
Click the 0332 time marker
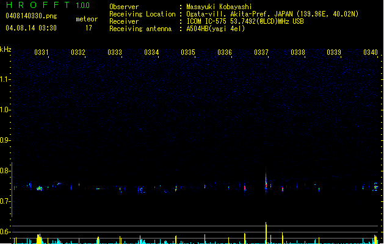(x=78, y=52)
